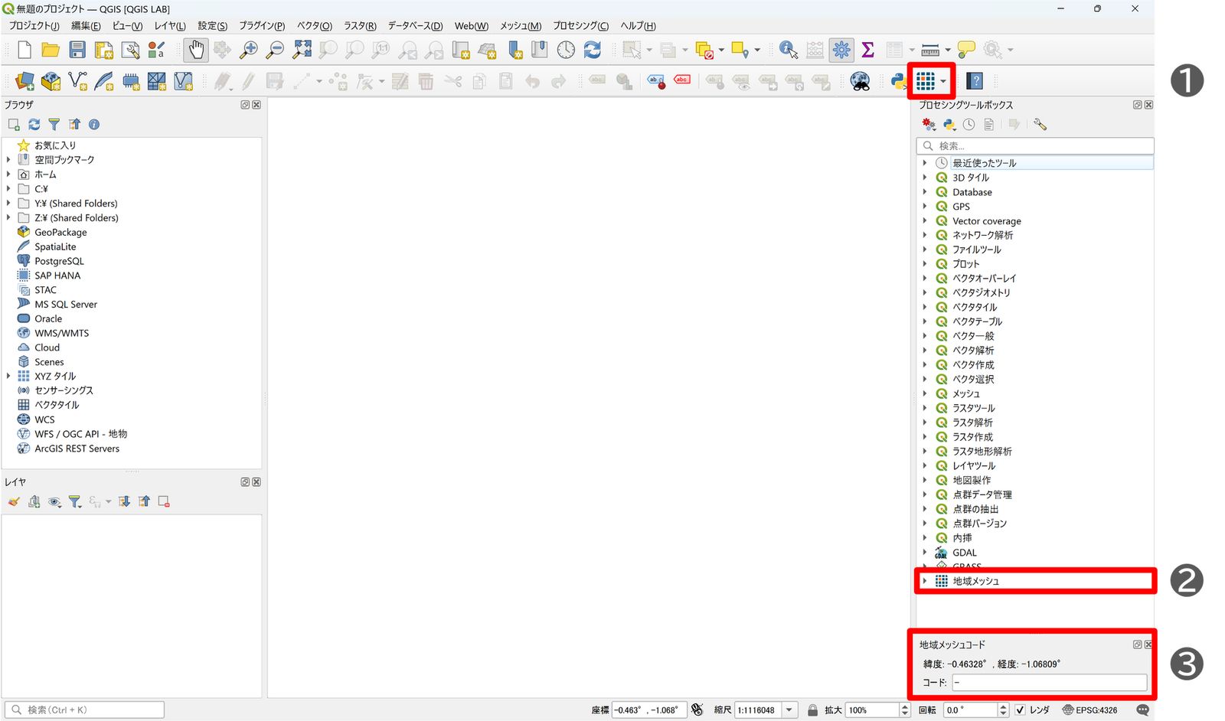Screen dimensions: 1225x721
Task: Click the Filter Browser funnel icon
Action: pyautogui.click(x=54, y=124)
